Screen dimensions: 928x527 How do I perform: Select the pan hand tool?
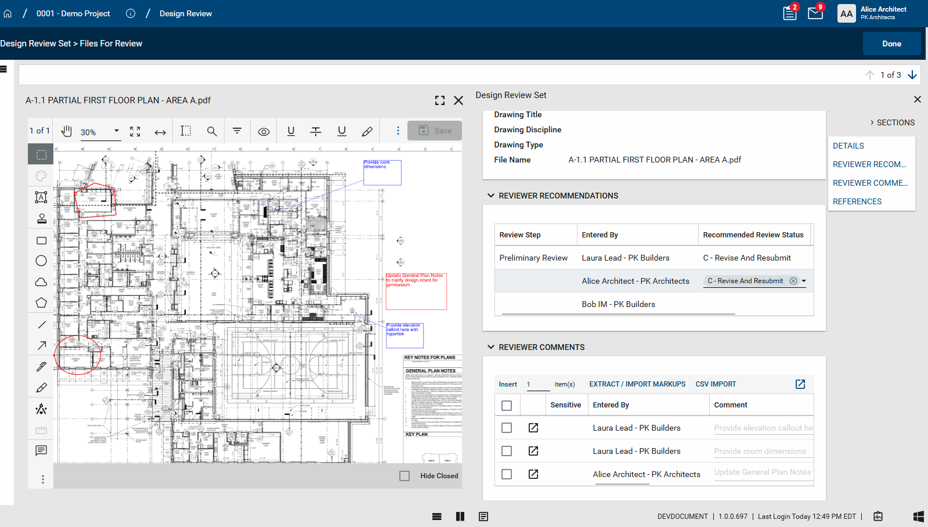(67, 131)
